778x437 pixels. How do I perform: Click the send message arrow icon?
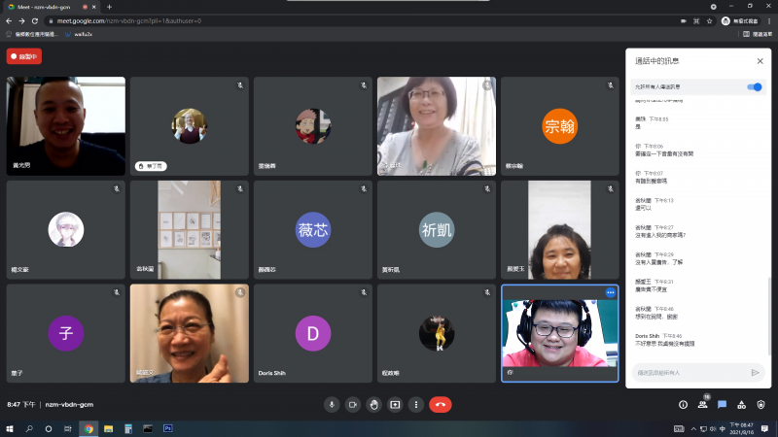coord(755,372)
